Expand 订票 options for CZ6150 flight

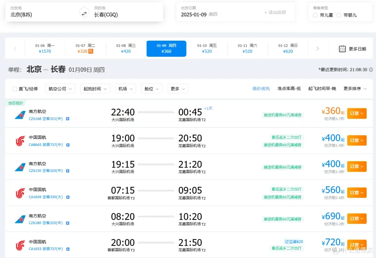point(357,166)
